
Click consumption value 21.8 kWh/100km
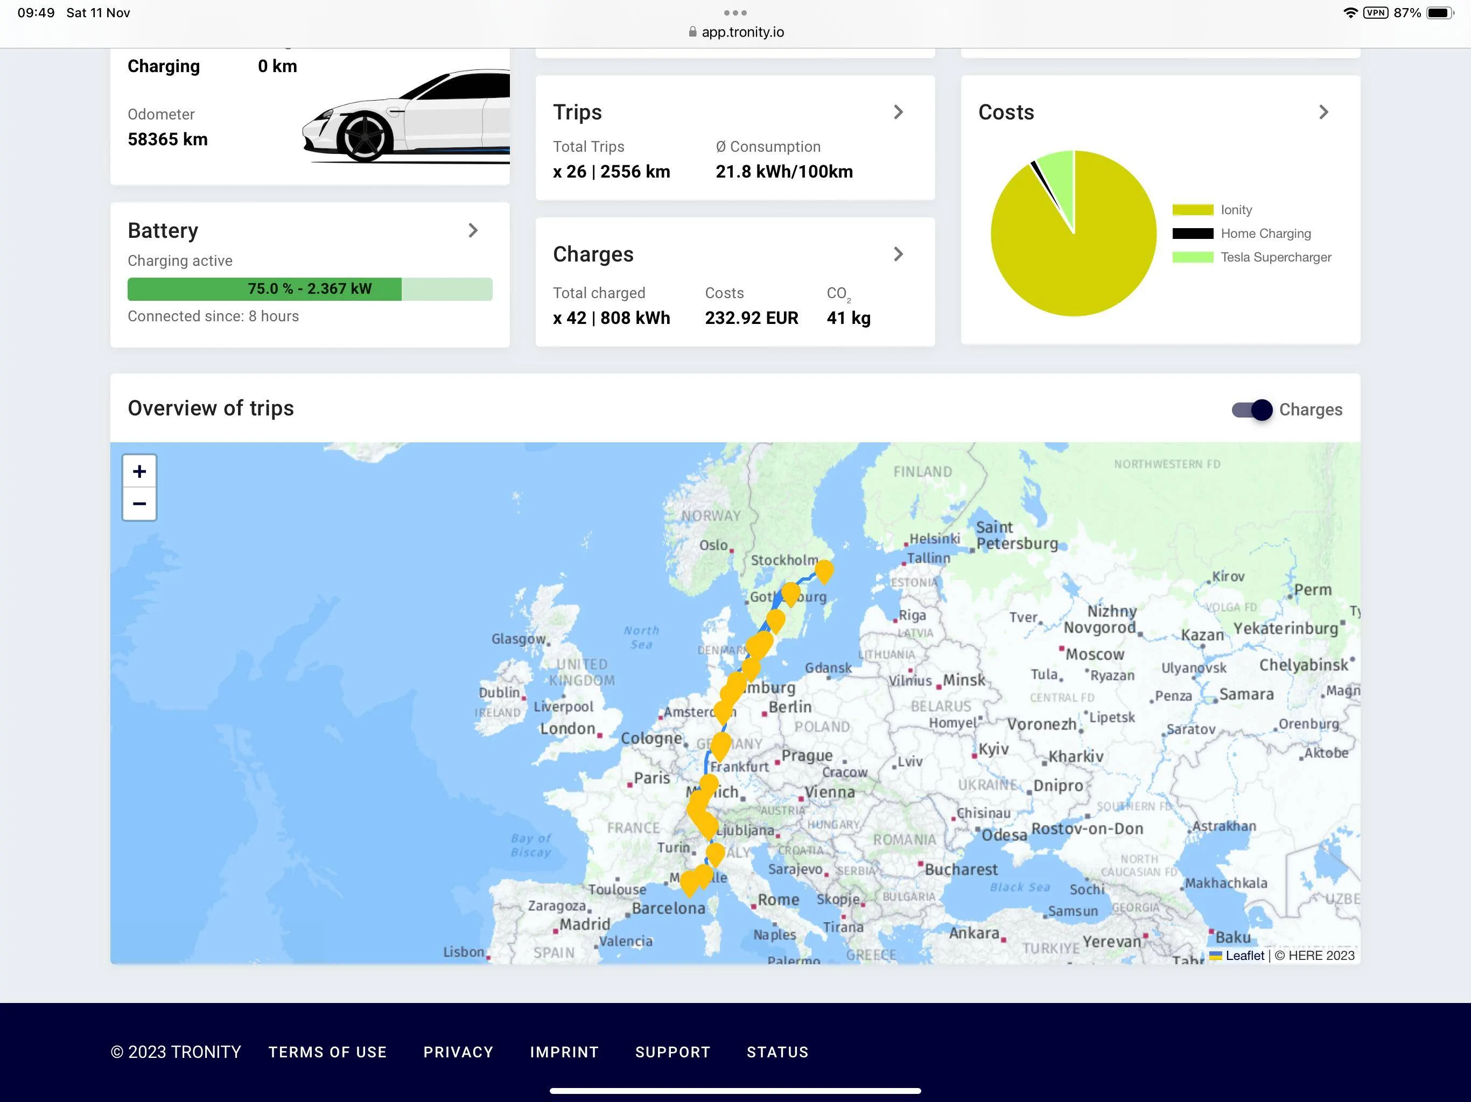(x=784, y=172)
